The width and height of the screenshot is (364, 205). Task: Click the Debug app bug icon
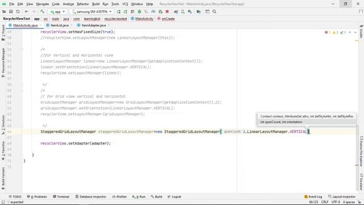pyautogui.click(x=139, y=11)
